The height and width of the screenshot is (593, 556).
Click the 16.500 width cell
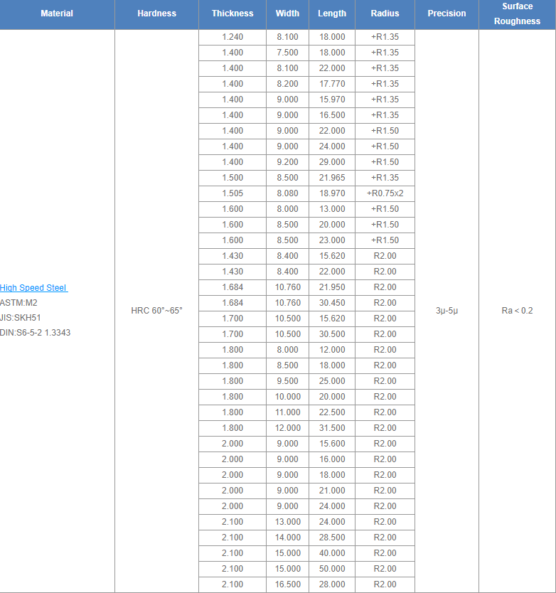[x=287, y=584]
